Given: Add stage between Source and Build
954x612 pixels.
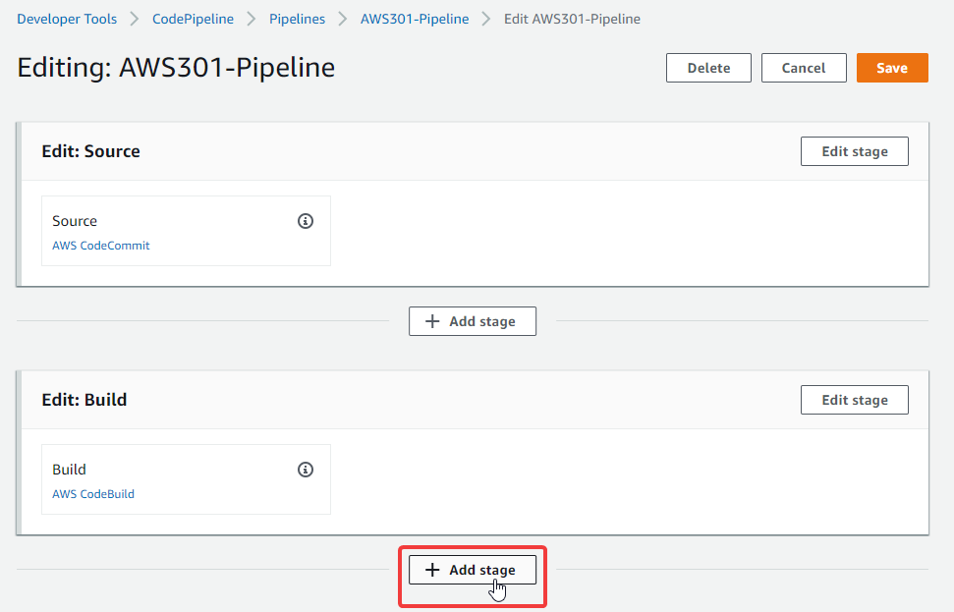Looking at the screenshot, I should click(x=473, y=321).
